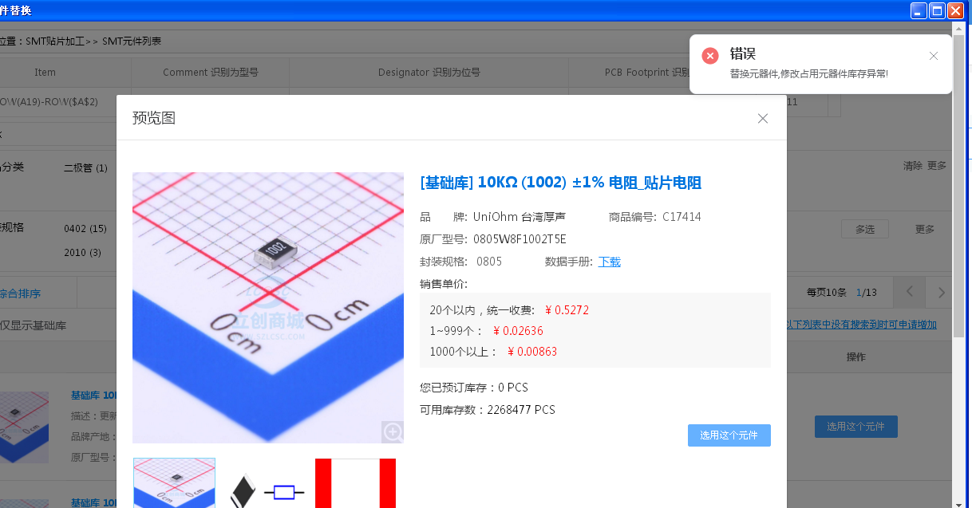The height and width of the screenshot is (508, 972).
Task: Click the Designator 识别为位号 column header
Action: pyautogui.click(x=429, y=72)
